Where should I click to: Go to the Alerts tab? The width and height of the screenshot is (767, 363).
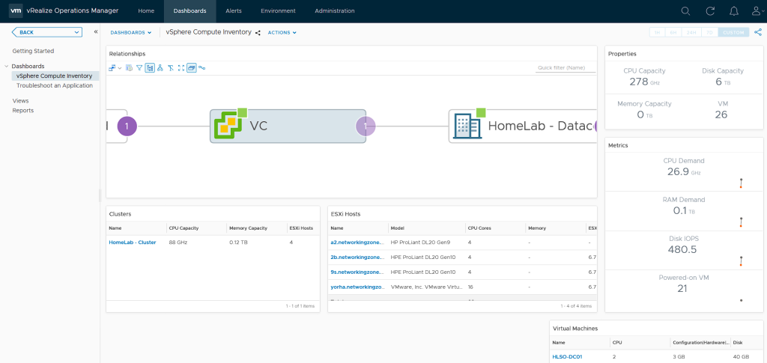[x=234, y=11]
